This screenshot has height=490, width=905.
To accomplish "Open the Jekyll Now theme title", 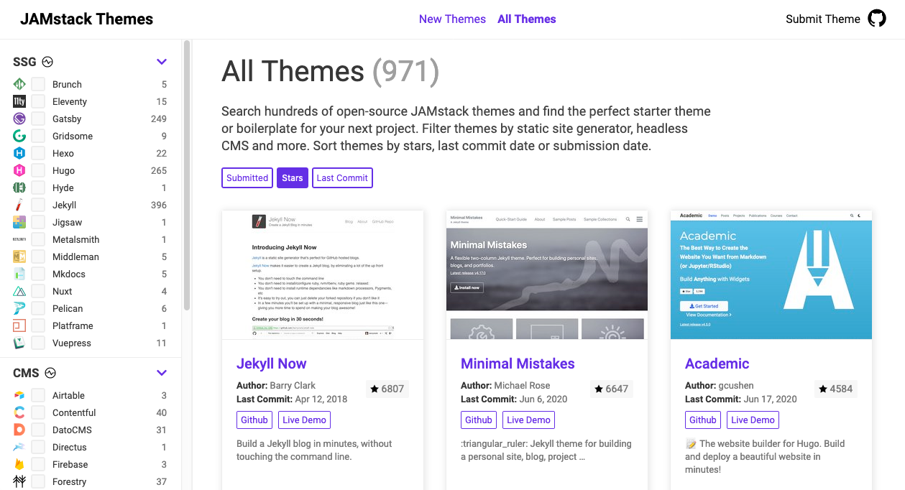I will click(x=272, y=364).
